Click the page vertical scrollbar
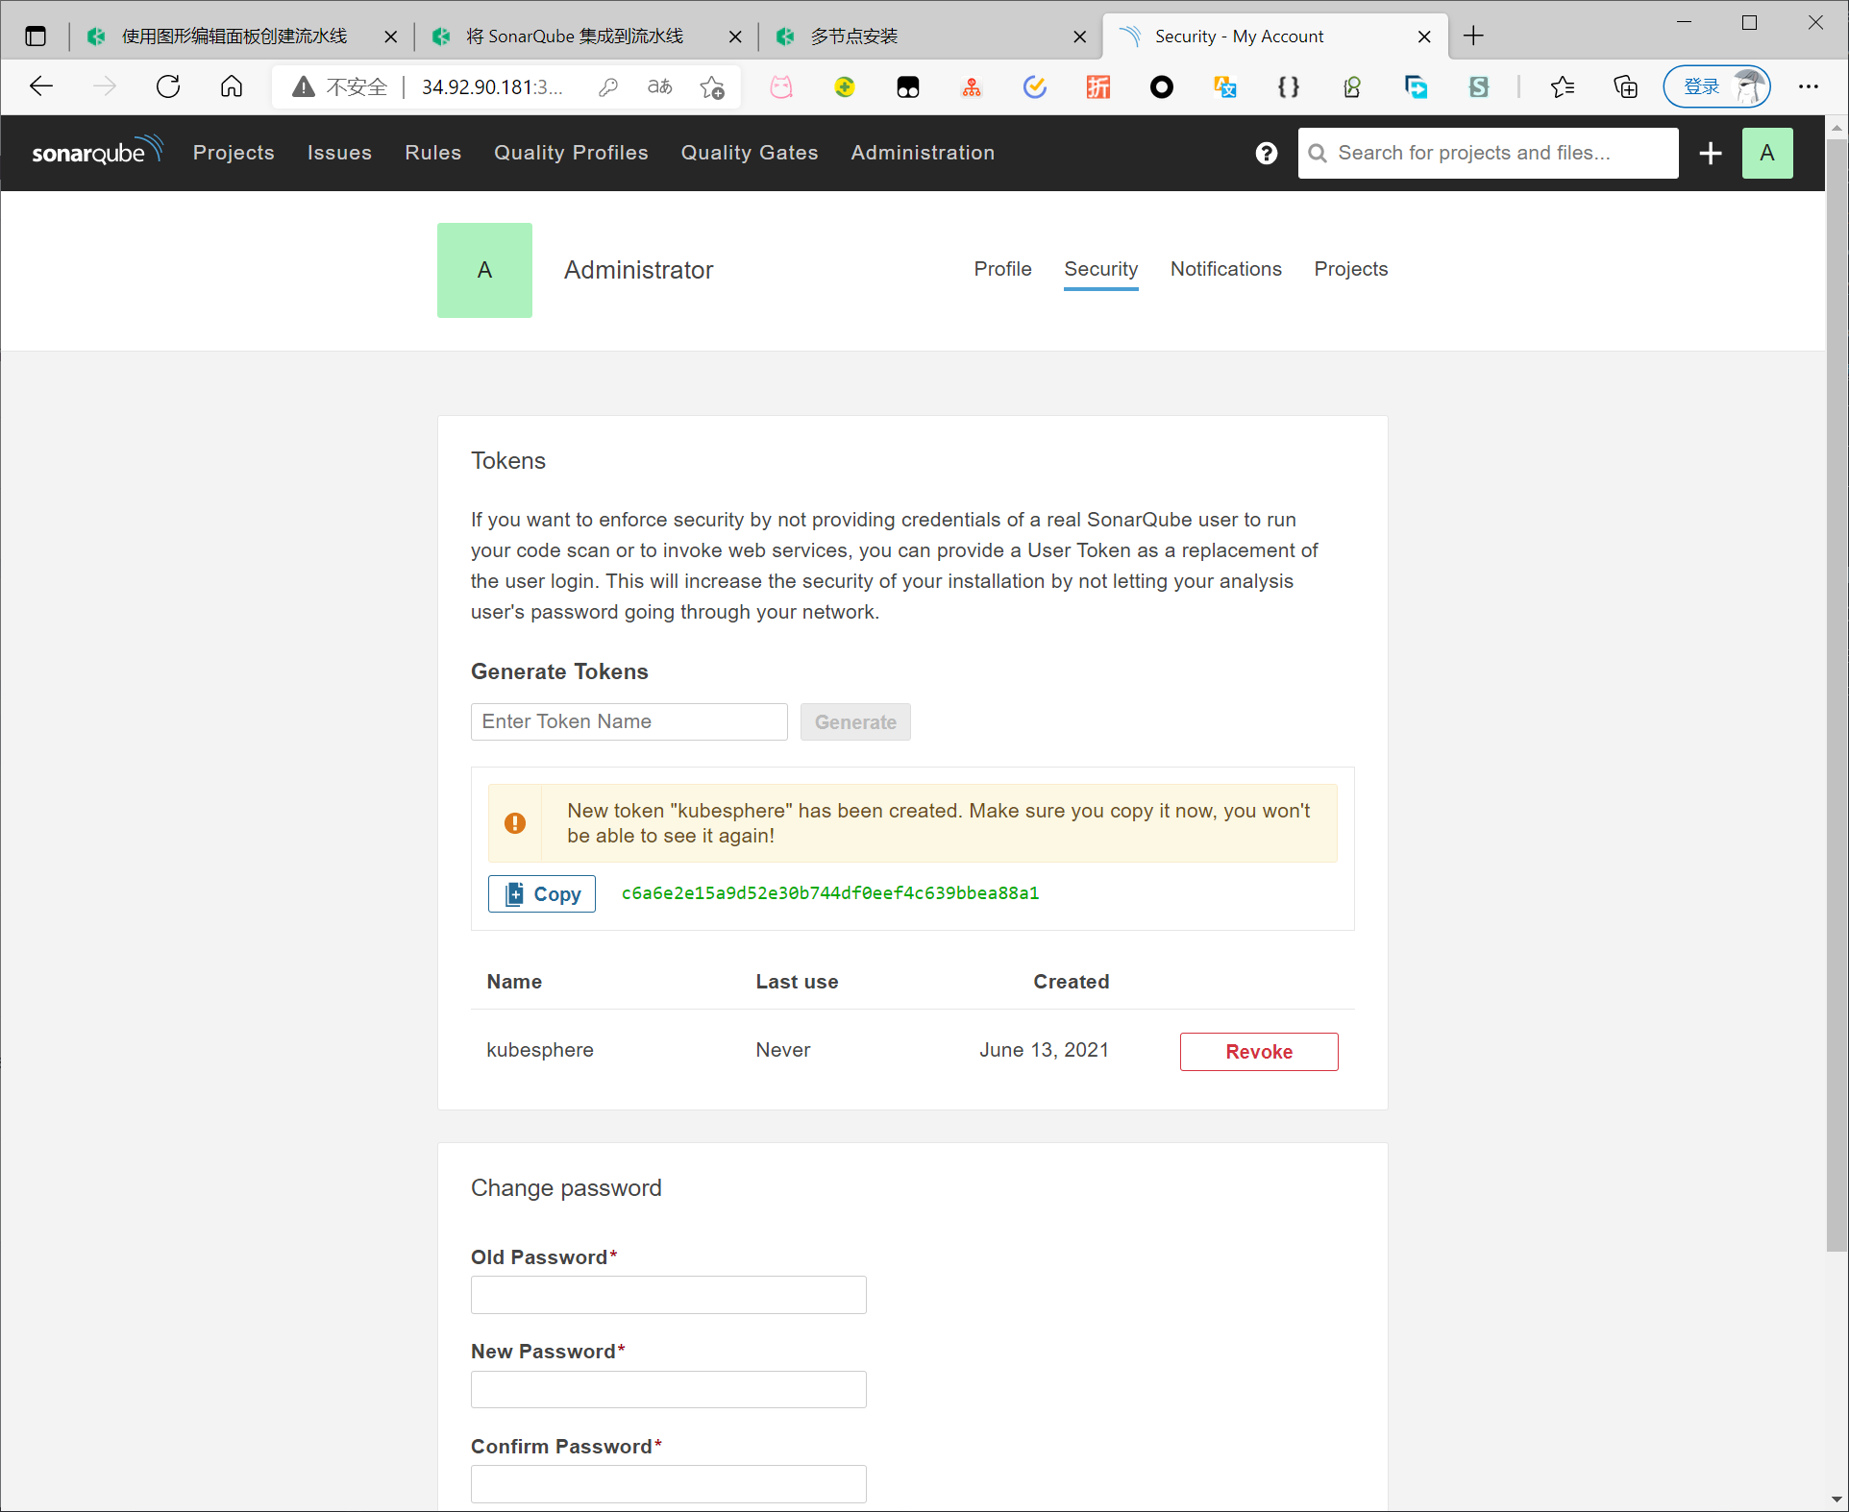 pos(1836,692)
